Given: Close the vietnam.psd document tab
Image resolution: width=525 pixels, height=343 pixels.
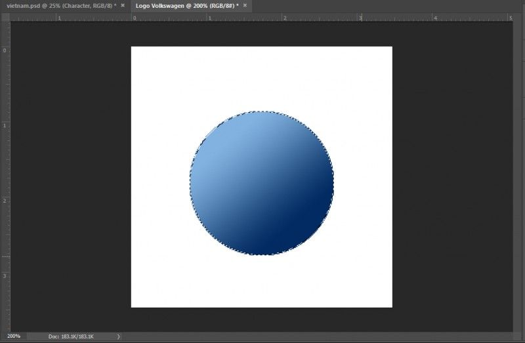Looking at the screenshot, I should (123, 5).
